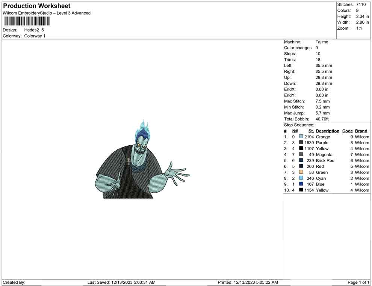Click the Green description in row 7
Image resolution: width=372 pixels, height=286 pixels.
coord(322,172)
